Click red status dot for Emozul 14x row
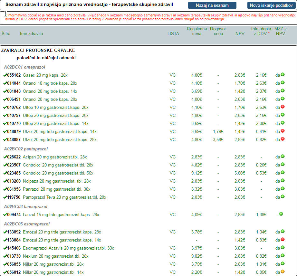The width and height of the screenshot is (297, 276). pos(283,240)
